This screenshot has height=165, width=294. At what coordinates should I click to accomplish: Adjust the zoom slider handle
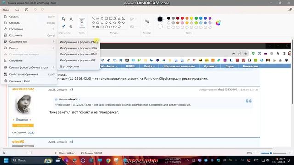click(271, 153)
